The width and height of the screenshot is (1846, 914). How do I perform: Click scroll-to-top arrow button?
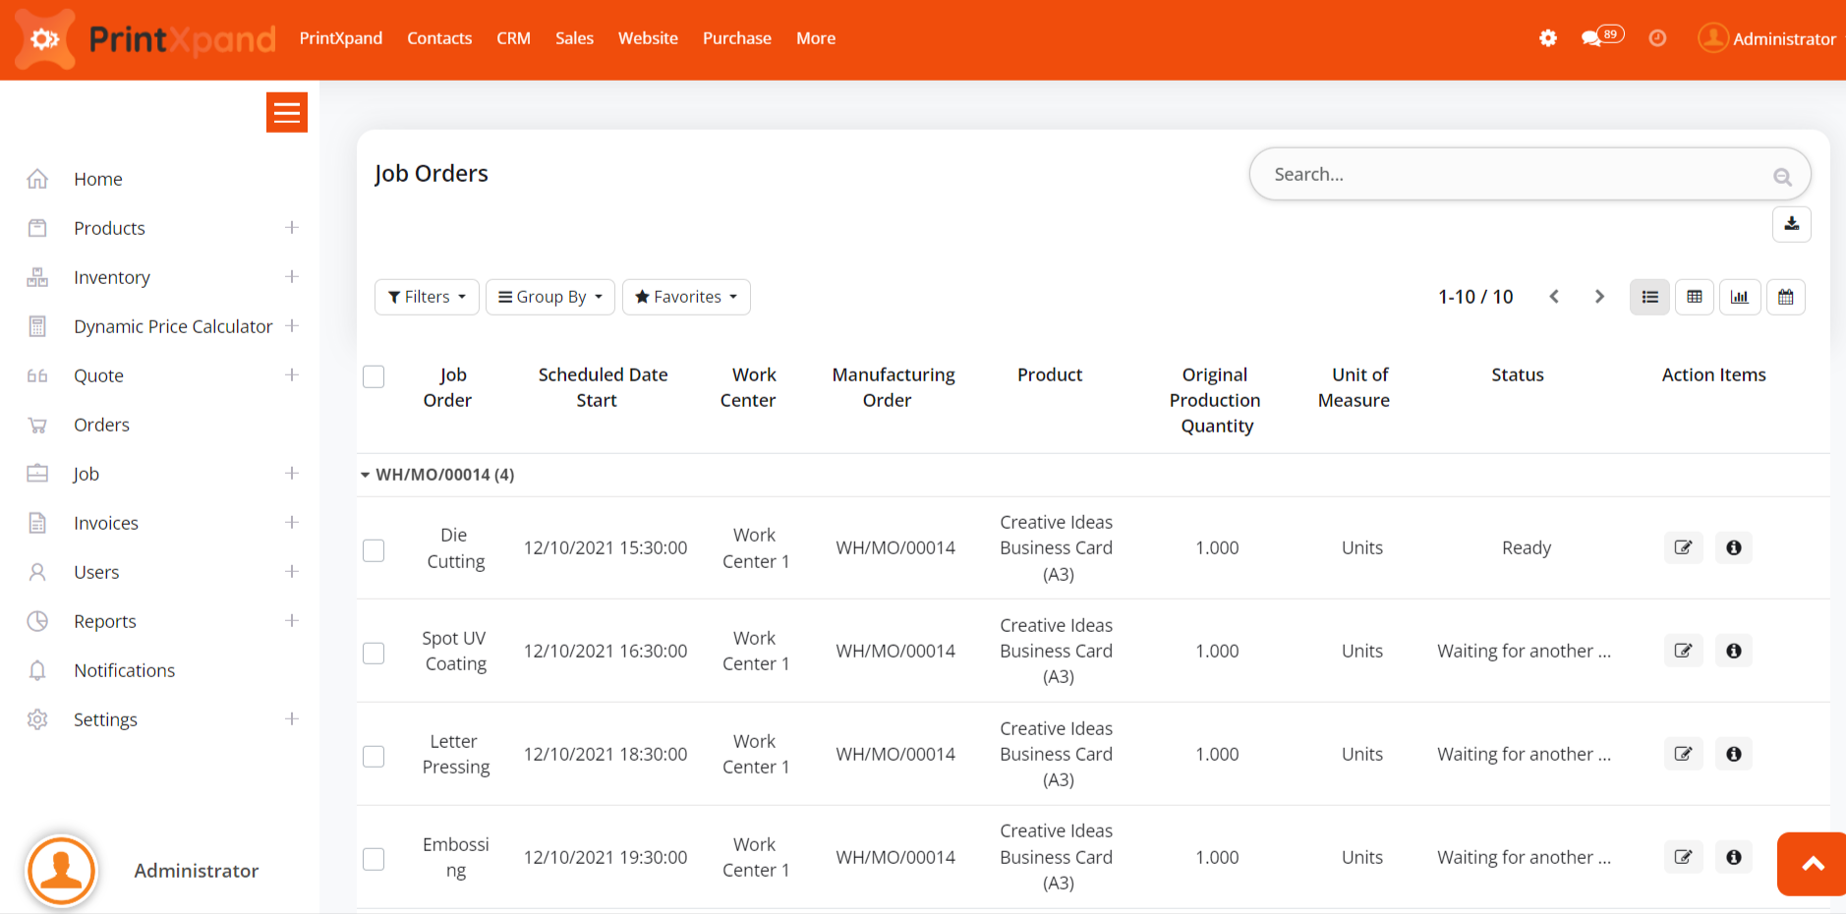1812,864
